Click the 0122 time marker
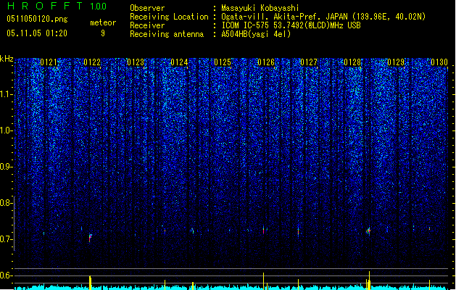Screen dimensions: 456x290 click(x=92, y=62)
